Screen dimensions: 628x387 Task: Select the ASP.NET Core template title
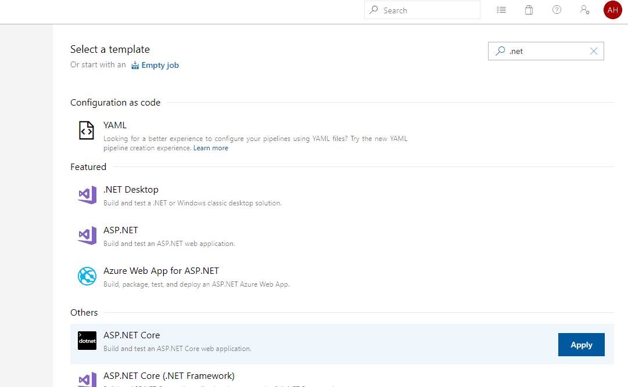pyautogui.click(x=131, y=335)
